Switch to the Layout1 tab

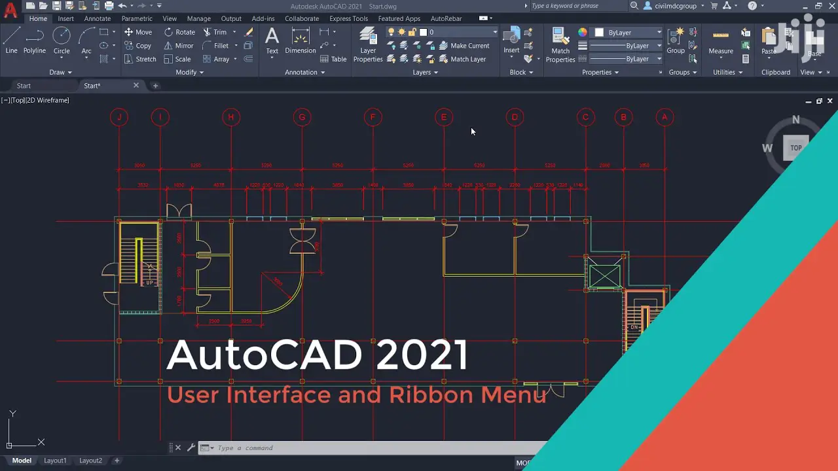(55, 461)
